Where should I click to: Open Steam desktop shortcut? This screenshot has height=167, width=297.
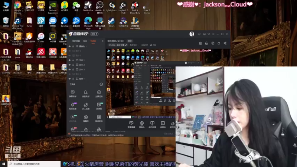111,22
